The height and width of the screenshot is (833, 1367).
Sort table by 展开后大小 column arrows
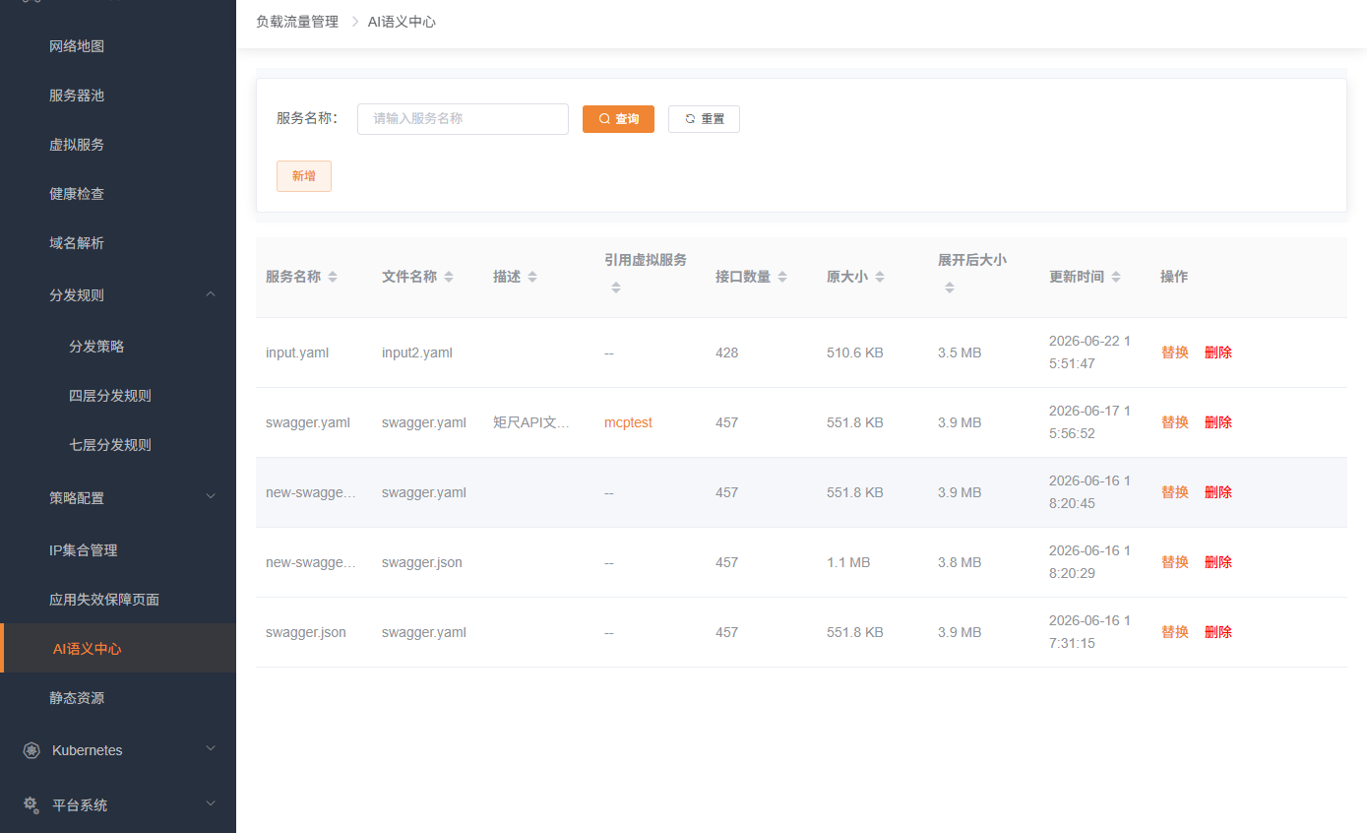point(950,288)
